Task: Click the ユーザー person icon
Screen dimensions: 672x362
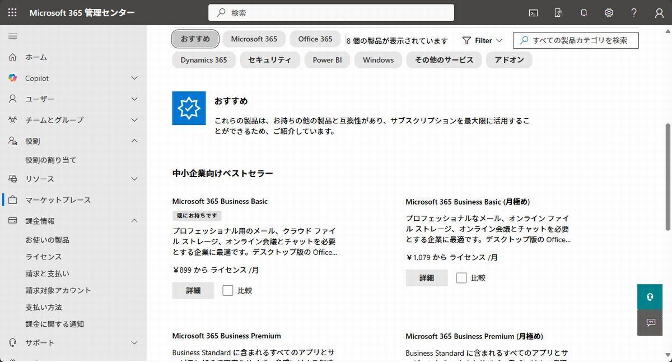Action: [12, 99]
